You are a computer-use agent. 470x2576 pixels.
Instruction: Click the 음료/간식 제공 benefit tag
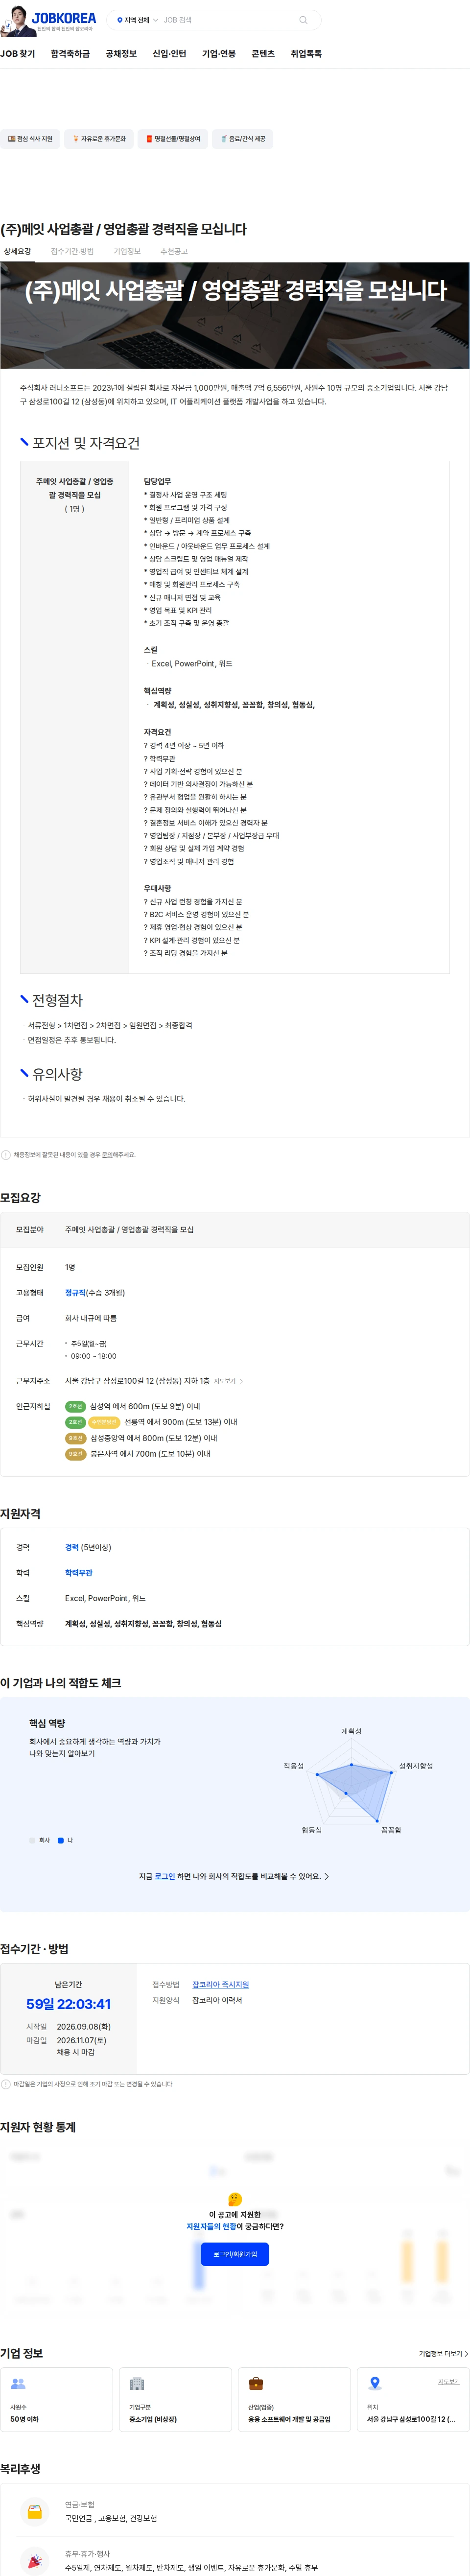243,139
